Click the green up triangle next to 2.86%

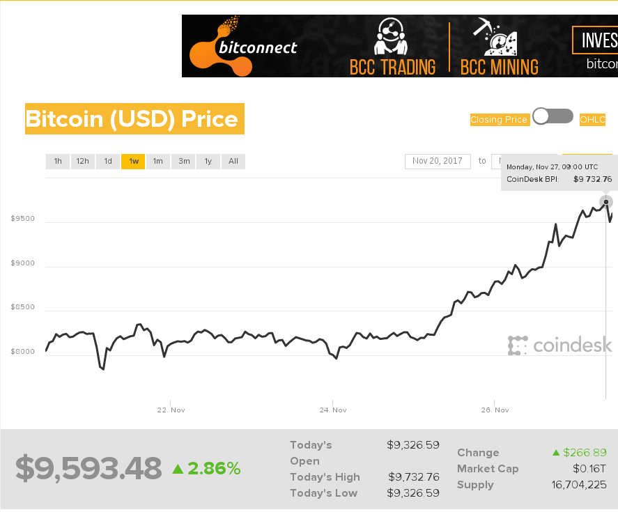[x=178, y=469]
